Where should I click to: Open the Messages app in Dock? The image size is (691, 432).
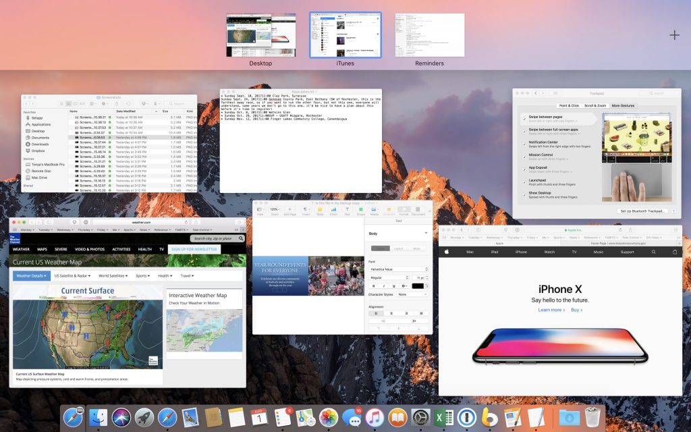pyautogui.click(x=352, y=418)
